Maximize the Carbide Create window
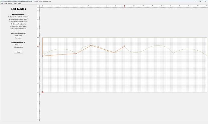208x124 pixels. pos(200,1)
